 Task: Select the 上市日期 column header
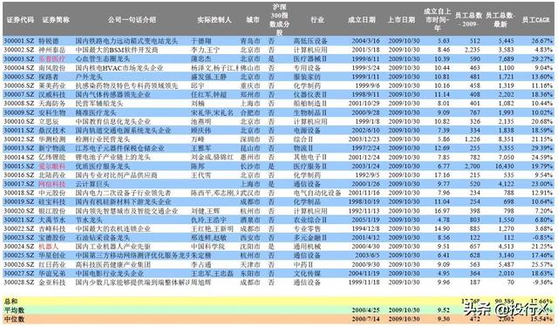tap(401, 20)
